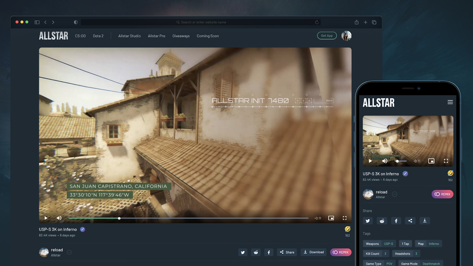This screenshot has height=266, width=473.
Task: Tap the REMIX button on phone
Action: pos(442,194)
